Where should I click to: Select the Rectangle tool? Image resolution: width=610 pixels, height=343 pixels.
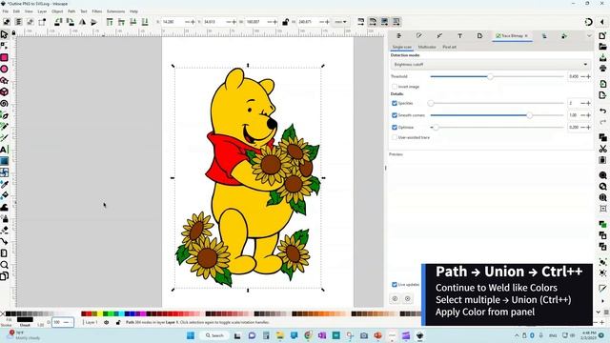point(4,57)
